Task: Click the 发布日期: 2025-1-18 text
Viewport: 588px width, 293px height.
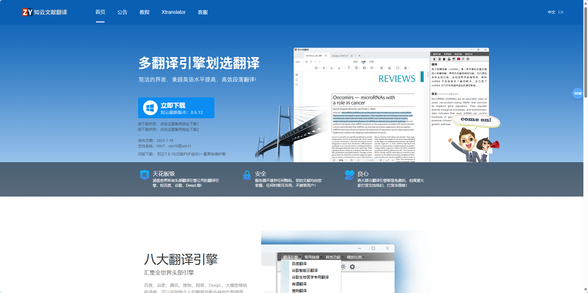Action: pyautogui.click(x=156, y=141)
